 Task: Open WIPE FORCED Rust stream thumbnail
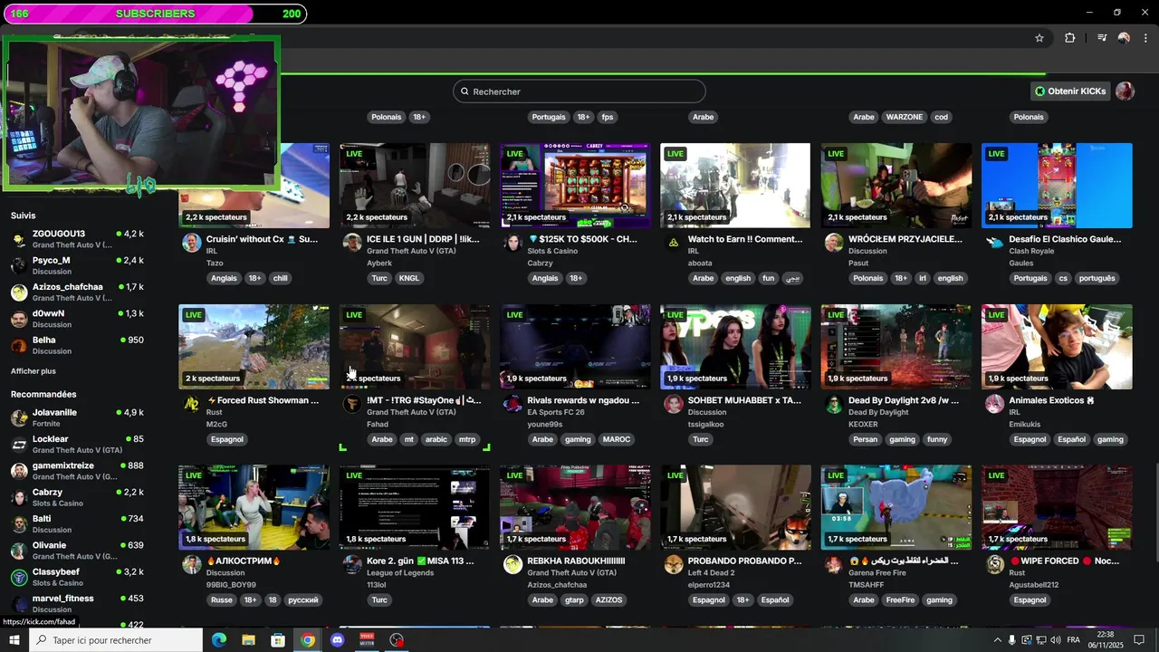tap(1057, 508)
